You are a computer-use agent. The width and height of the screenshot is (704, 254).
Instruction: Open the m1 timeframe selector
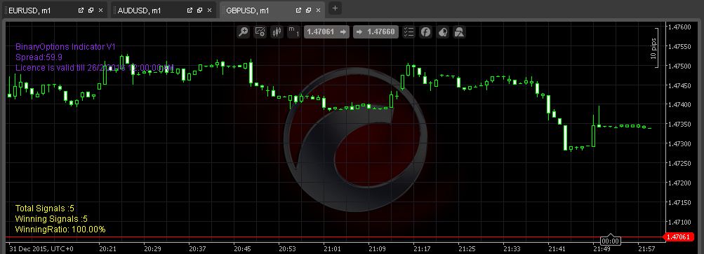293,31
